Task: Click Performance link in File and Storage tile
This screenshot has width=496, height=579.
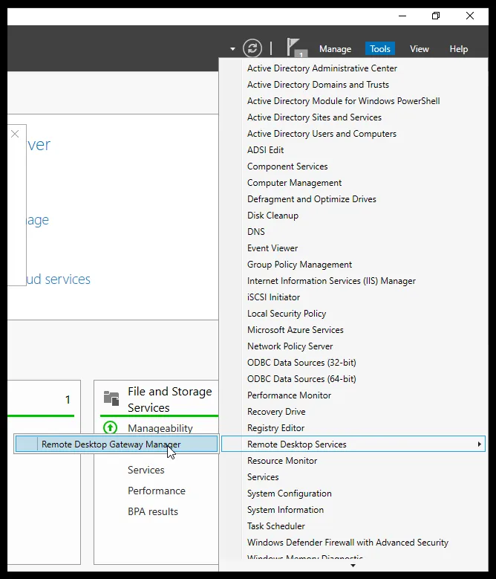Action: tap(157, 491)
